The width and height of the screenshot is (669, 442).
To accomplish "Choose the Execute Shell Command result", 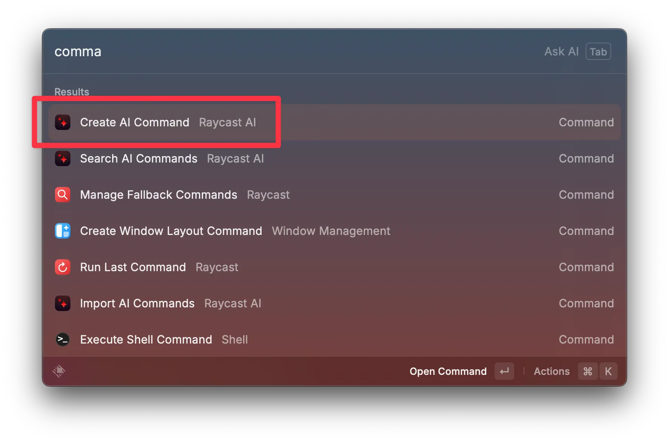I will (334, 339).
